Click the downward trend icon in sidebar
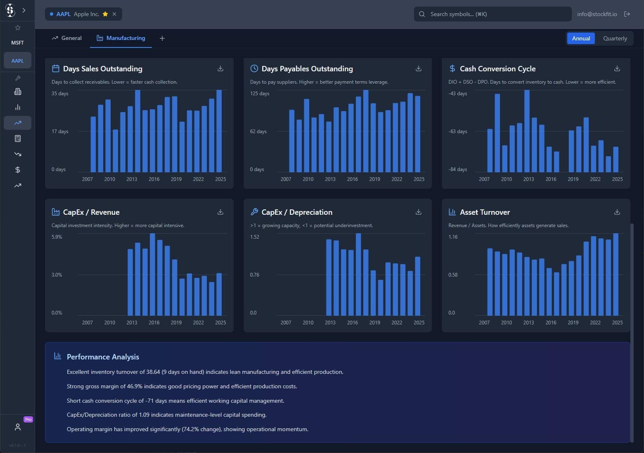Image resolution: width=644 pixels, height=453 pixels. [x=18, y=154]
